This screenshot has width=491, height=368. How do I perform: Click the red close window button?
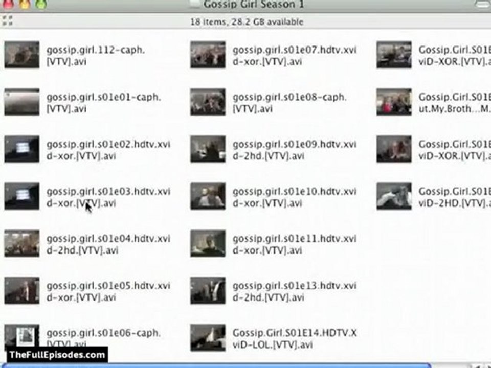pyautogui.click(x=9, y=4)
